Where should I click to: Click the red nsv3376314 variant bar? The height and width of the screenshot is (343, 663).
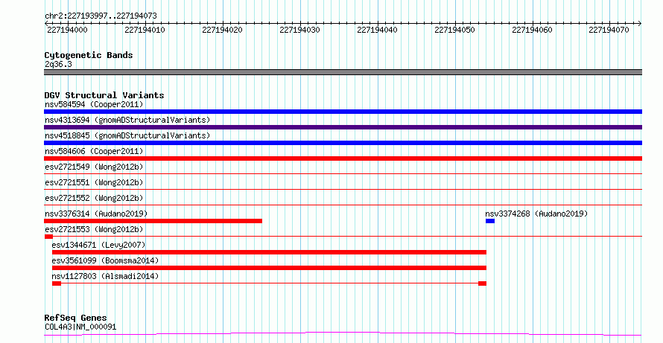pos(153,221)
